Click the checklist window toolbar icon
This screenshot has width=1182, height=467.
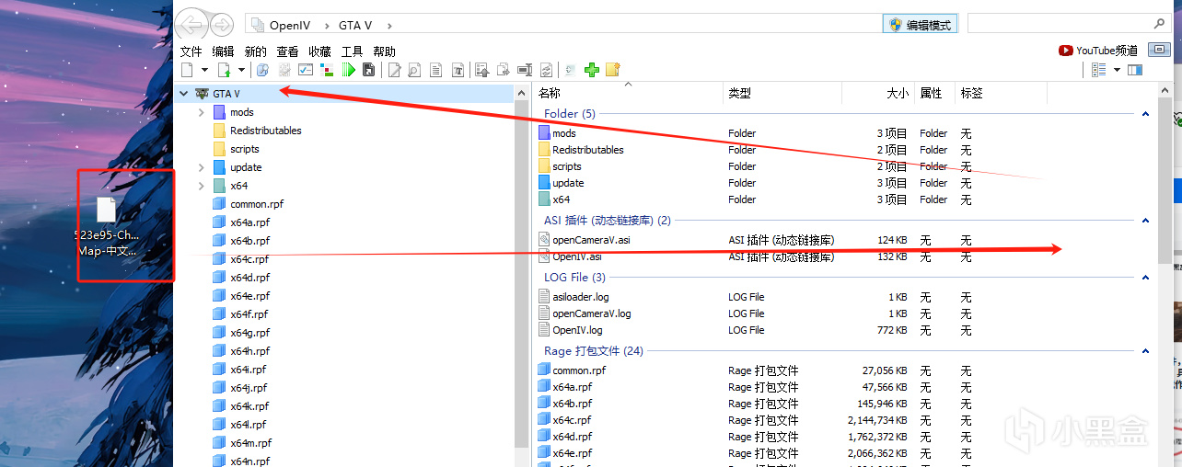pos(305,70)
